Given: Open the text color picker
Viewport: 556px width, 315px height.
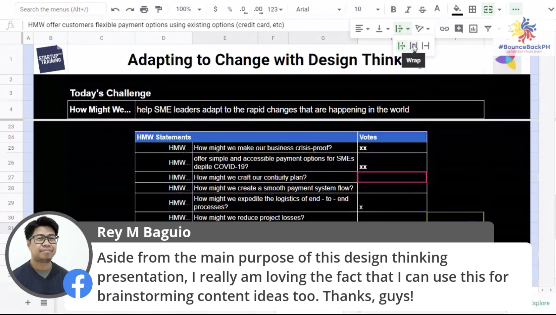Looking at the screenshot, I should (x=437, y=9).
